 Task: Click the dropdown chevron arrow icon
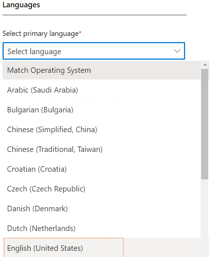pyautogui.click(x=177, y=51)
